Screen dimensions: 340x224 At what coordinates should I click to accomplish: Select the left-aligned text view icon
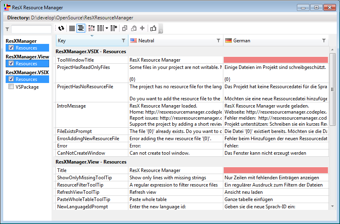72,28
